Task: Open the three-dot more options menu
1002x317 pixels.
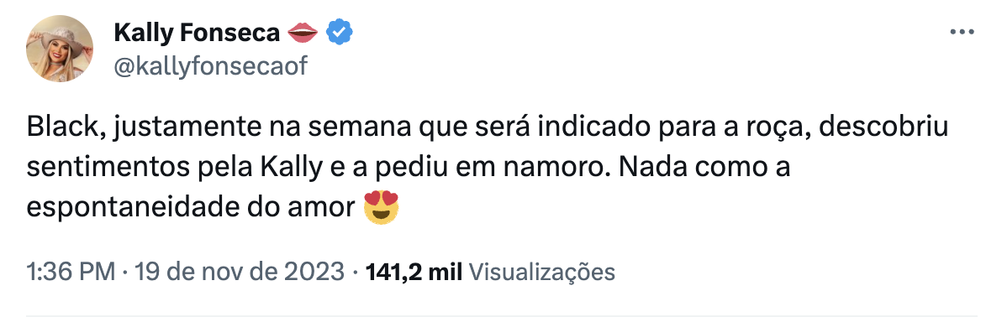Action: (962, 33)
